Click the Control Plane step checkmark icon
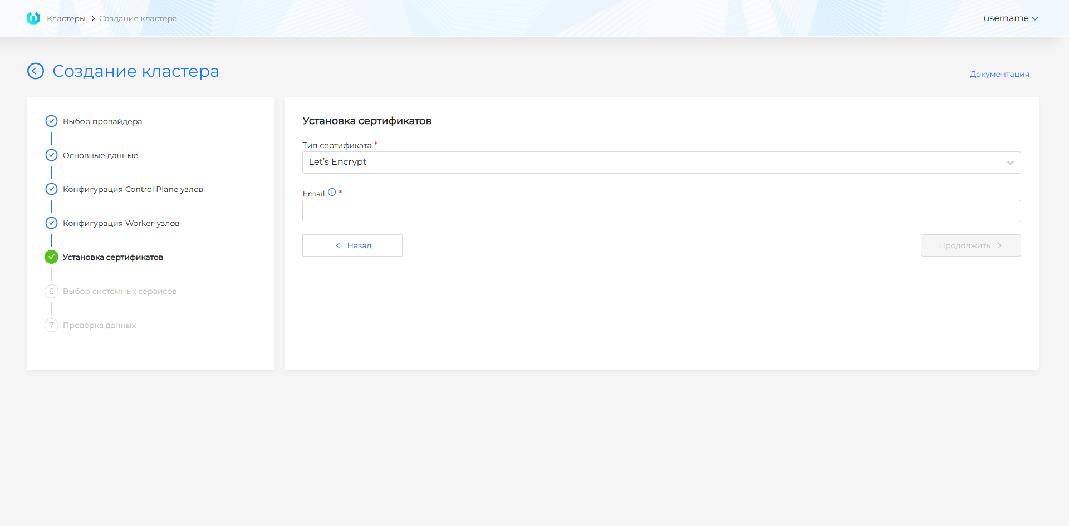Screen dimensions: 1069x526 click(51, 189)
